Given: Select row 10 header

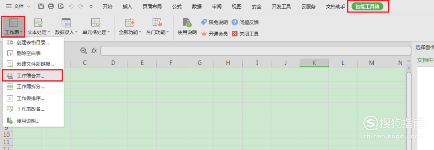Looking at the screenshot, I should [x=7, y=135].
